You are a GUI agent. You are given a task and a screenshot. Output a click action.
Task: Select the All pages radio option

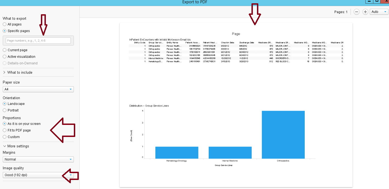(x=5, y=24)
